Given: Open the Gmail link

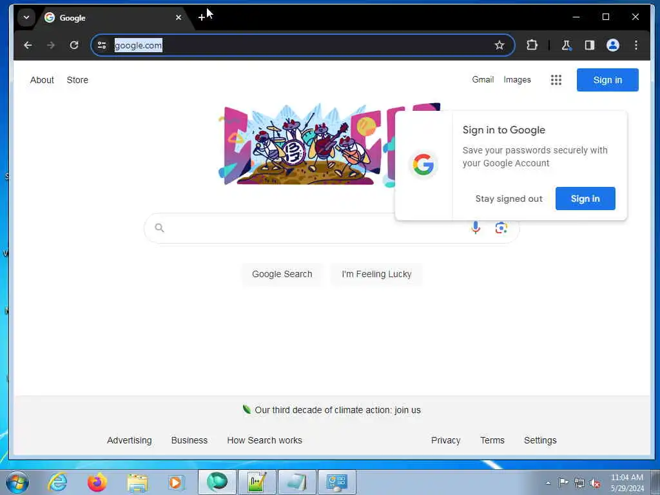Looking at the screenshot, I should point(483,79).
